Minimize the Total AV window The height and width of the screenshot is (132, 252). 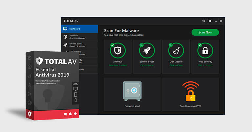click(216, 21)
